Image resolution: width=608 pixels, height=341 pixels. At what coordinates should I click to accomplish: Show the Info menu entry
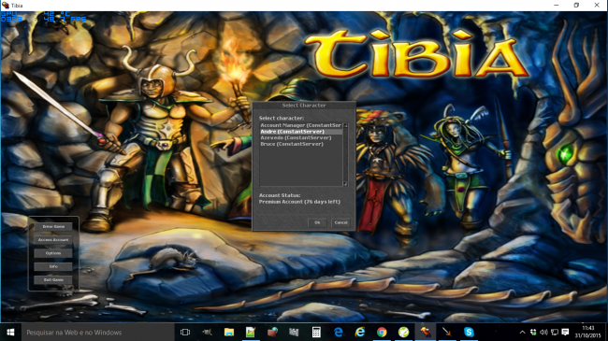pyautogui.click(x=53, y=266)
